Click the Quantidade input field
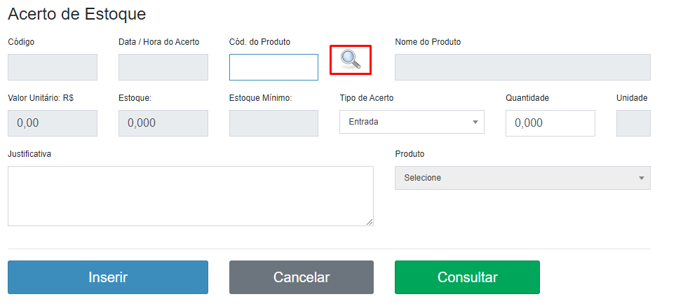Image resolution: width=690 pixels, height=306 pixels. pyautogui.click(x=550, y=123)
